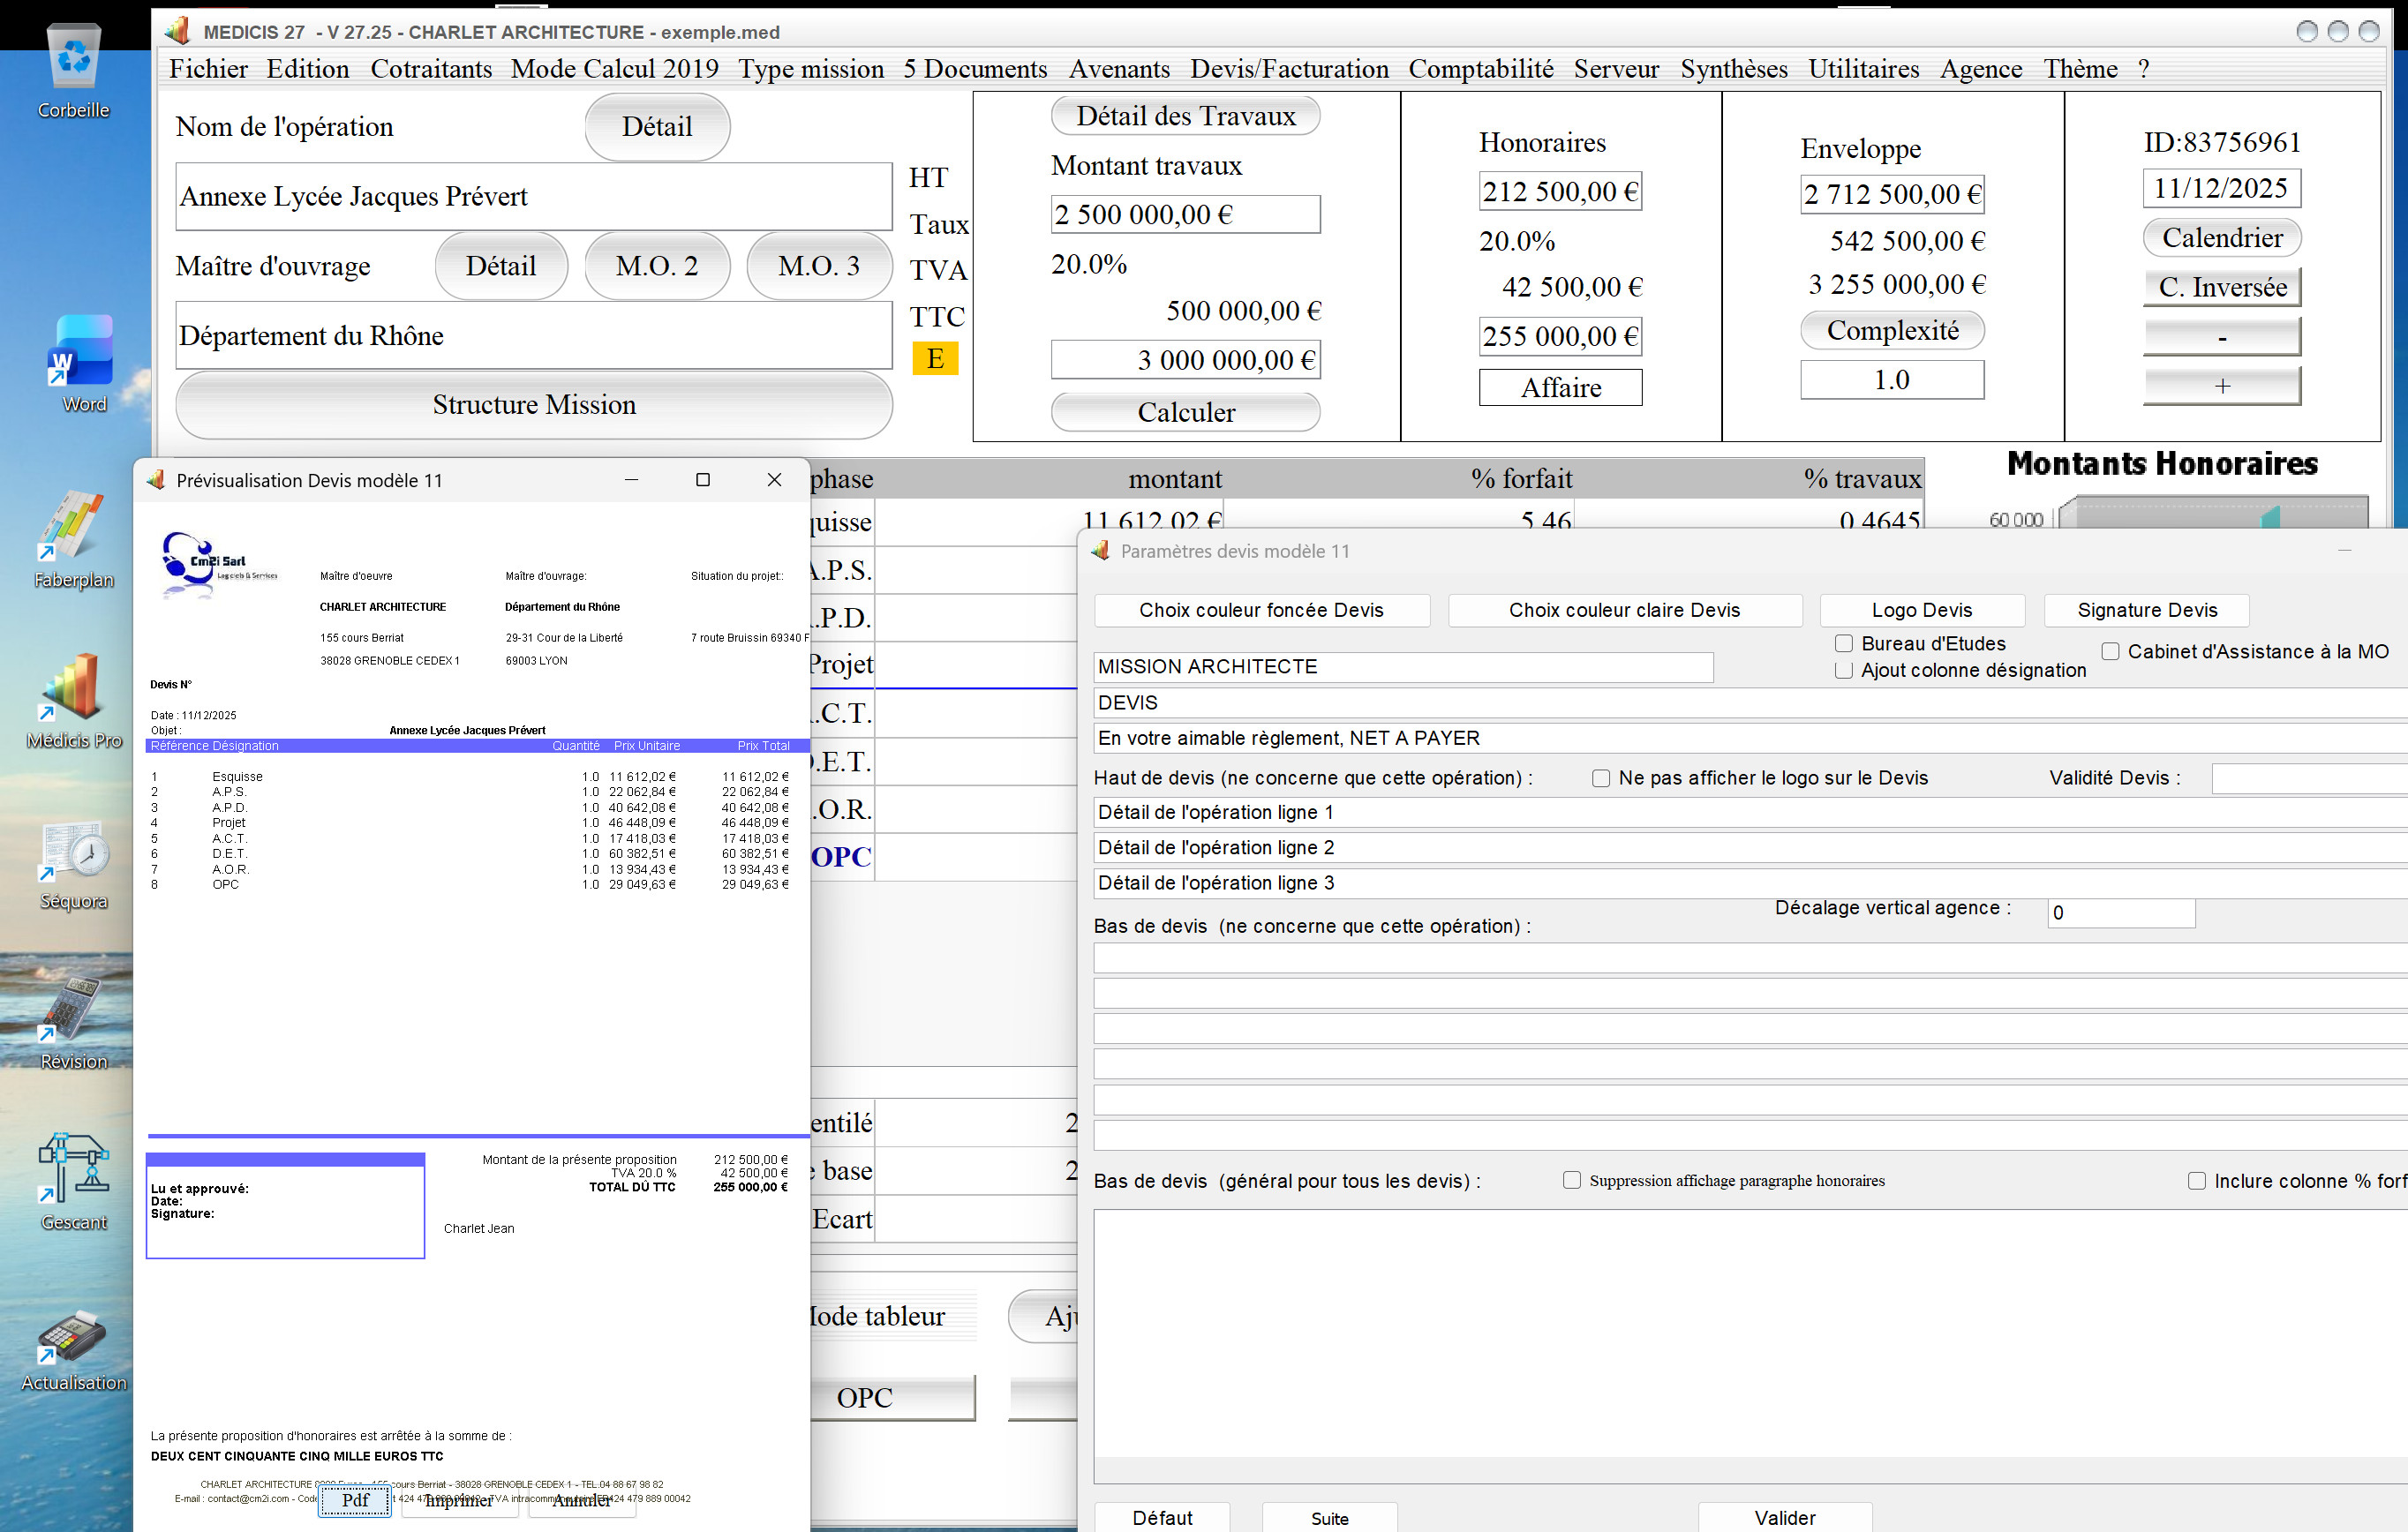Click the Montant travaux input field

click(1186, 214)
